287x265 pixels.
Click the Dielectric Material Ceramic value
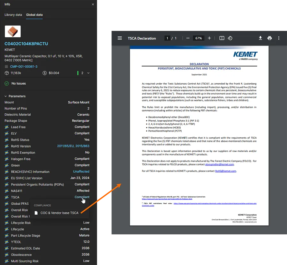coord(83,115)
